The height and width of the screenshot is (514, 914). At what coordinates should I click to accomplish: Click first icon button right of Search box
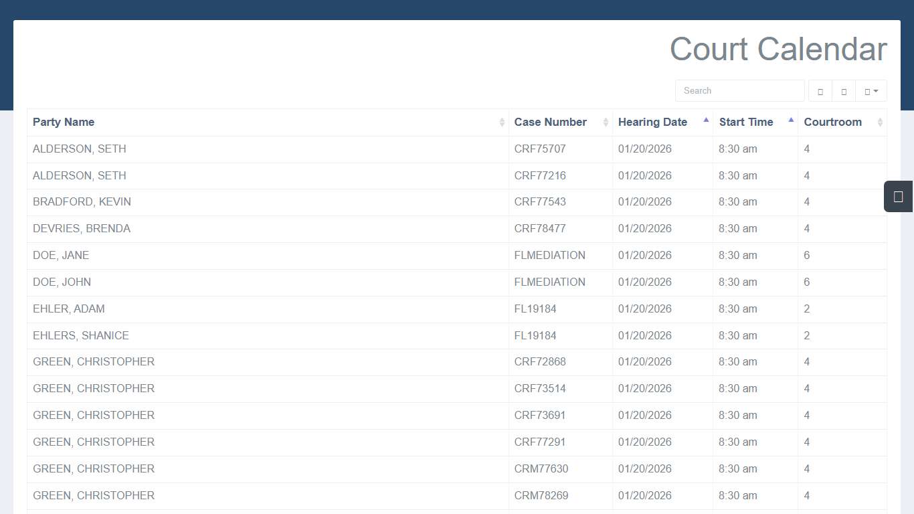[x=820, y=91]
